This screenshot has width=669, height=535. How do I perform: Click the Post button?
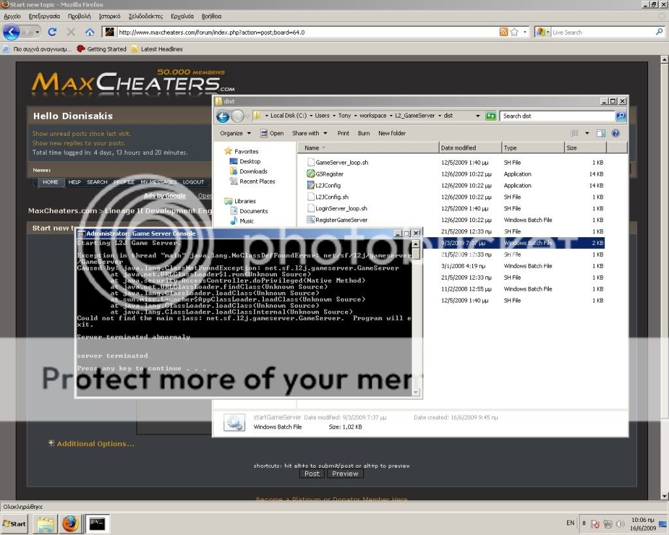click(312, 474)
